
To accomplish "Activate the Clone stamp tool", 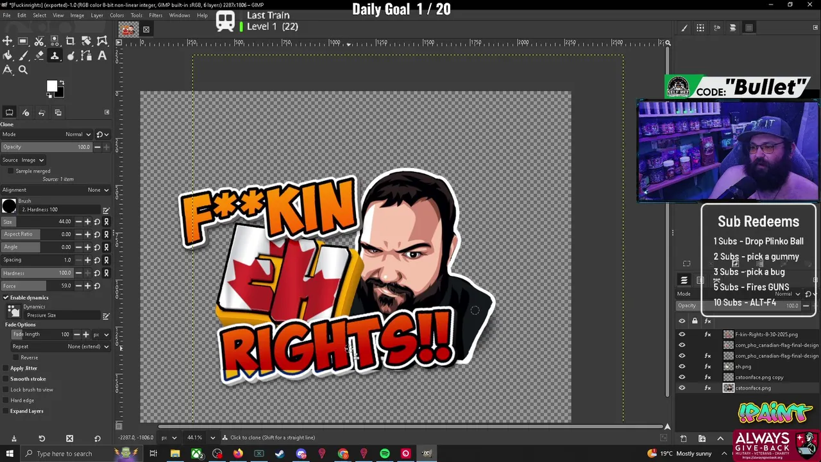I will (x=55, y=56).
